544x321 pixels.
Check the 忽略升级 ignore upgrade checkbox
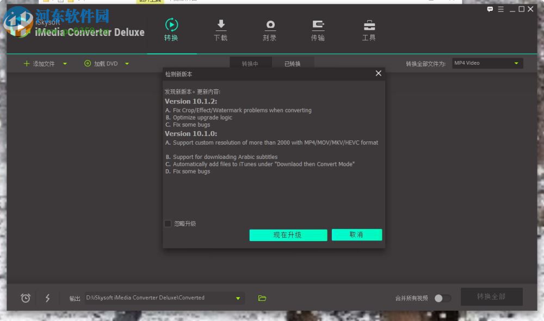coord(168,223)
